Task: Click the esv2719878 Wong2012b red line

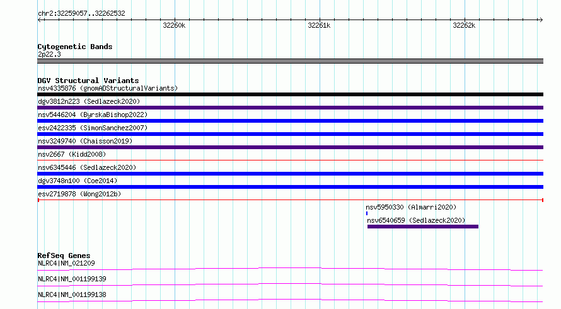Action: tap(290, 200)
